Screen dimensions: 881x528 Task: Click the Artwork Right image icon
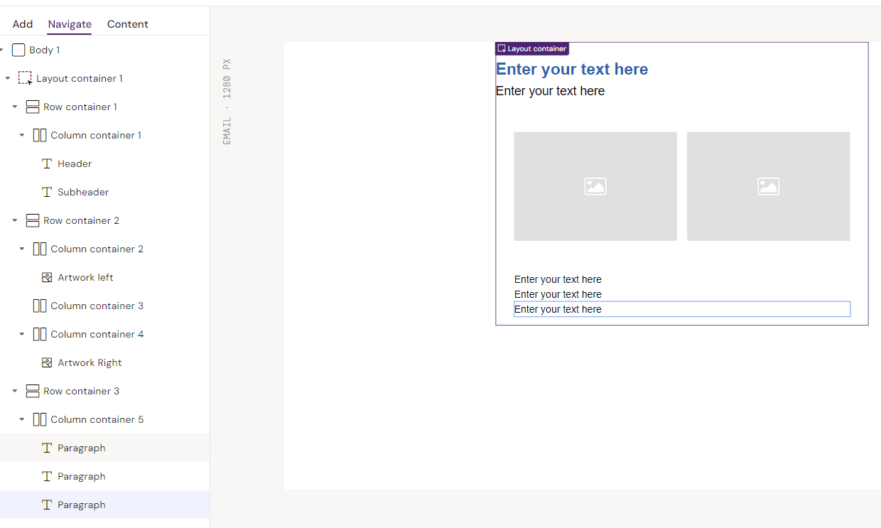pyautogui.click(x=47, y=362)
